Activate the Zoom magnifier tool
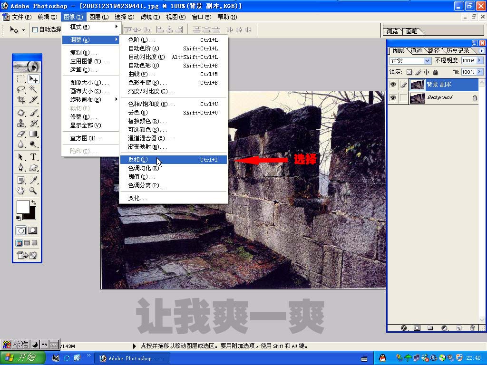 [33, 191]
